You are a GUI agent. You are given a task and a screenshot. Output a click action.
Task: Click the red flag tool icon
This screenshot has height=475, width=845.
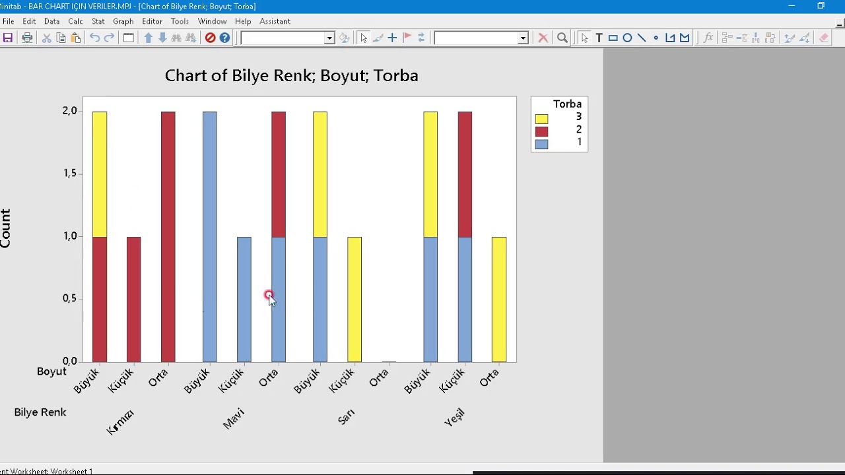pos(407,38)
